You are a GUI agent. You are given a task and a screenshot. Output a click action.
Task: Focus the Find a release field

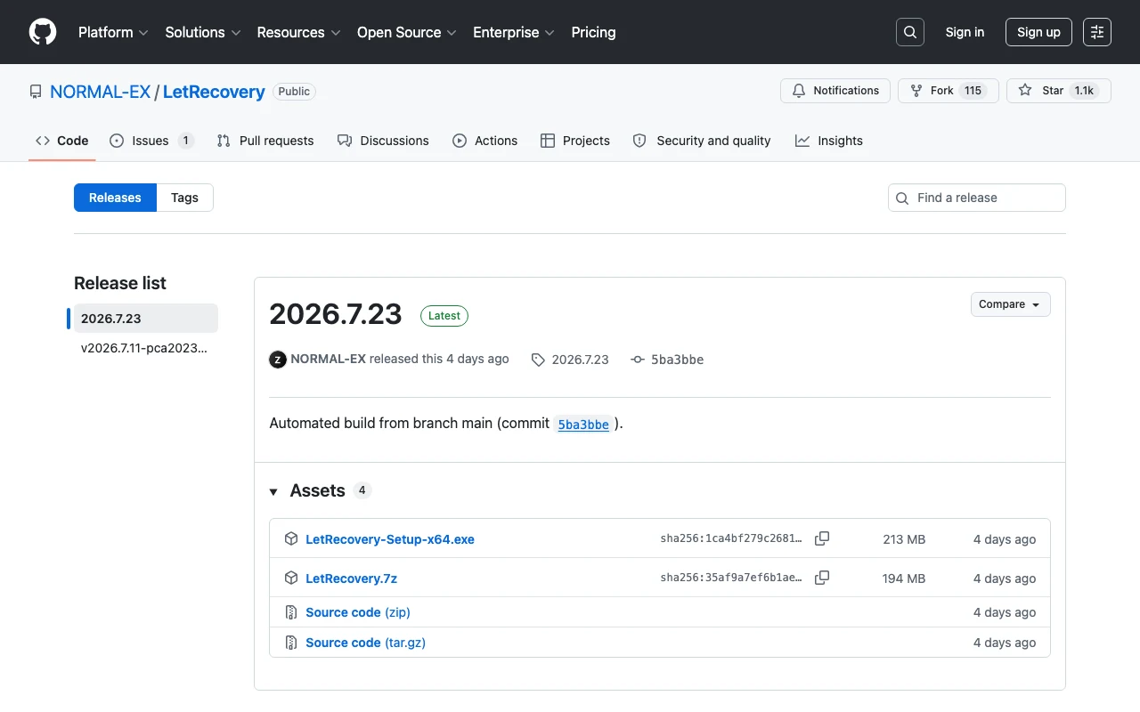point(977,198)
